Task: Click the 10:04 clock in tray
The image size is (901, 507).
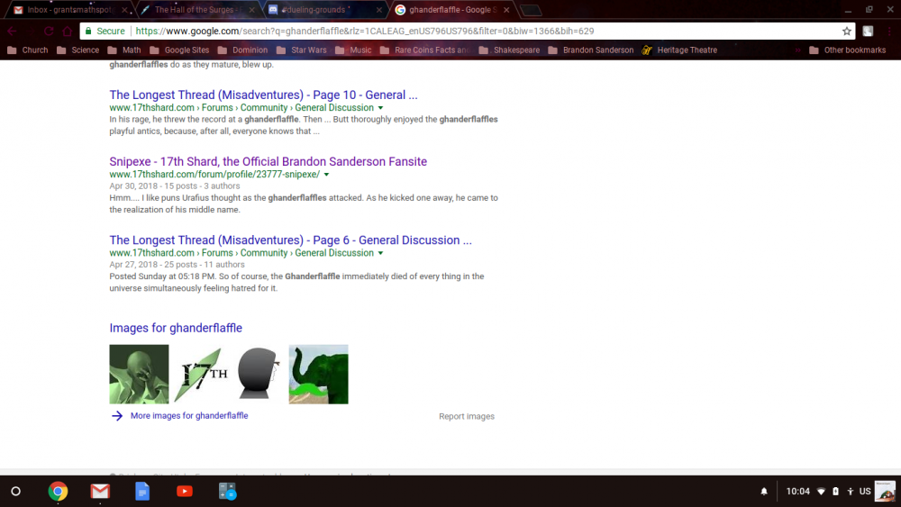Action: [x=797, y=492]
